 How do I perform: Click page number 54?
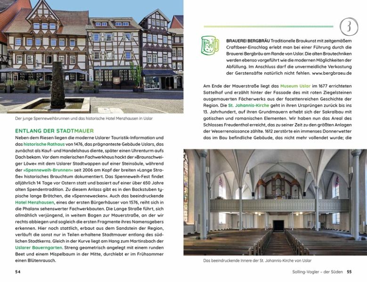[18, 272]
